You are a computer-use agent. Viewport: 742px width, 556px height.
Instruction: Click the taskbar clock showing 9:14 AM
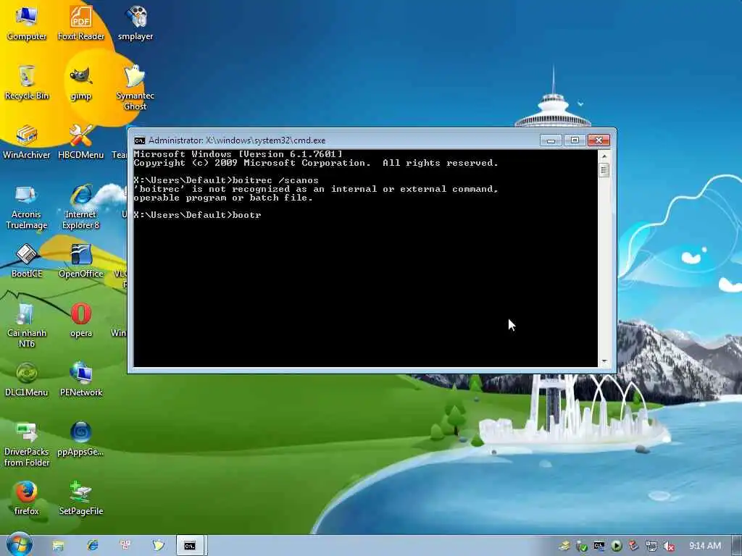704,546
